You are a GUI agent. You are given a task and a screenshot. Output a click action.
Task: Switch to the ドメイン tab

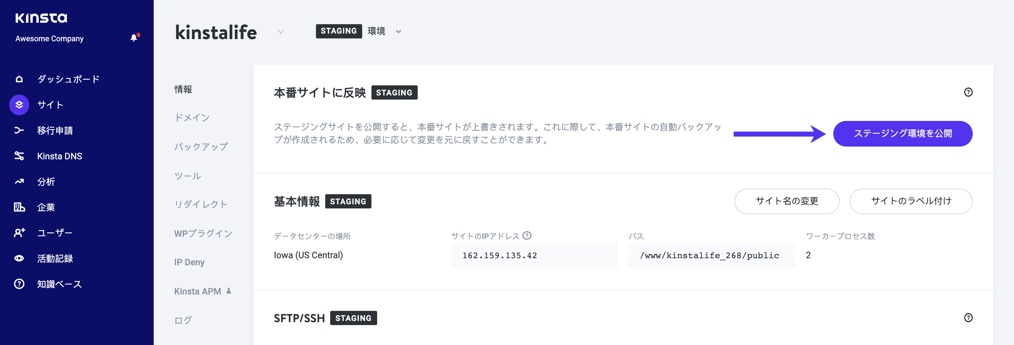tap(192, 117)
